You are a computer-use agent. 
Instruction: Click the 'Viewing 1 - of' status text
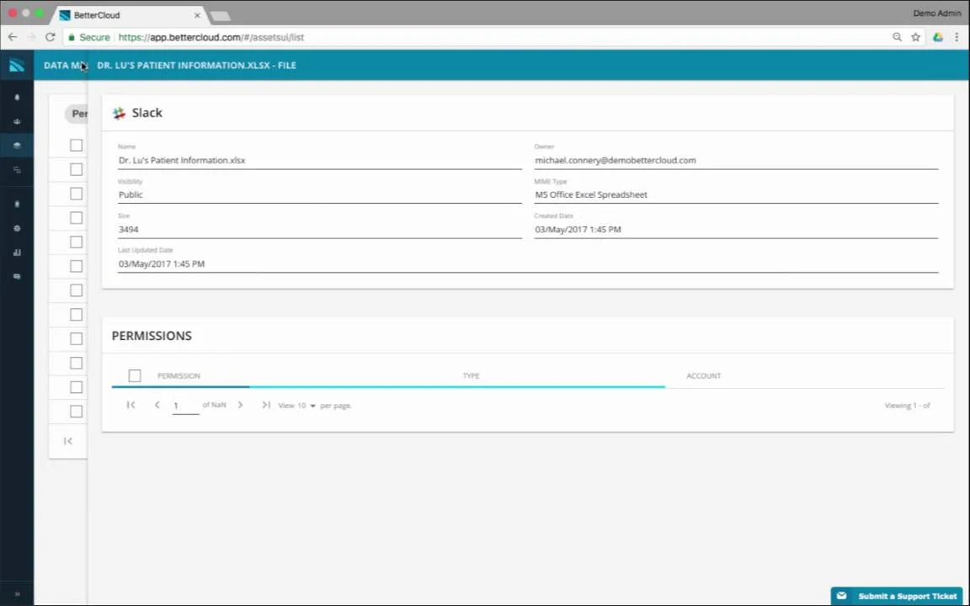(908, 406)
